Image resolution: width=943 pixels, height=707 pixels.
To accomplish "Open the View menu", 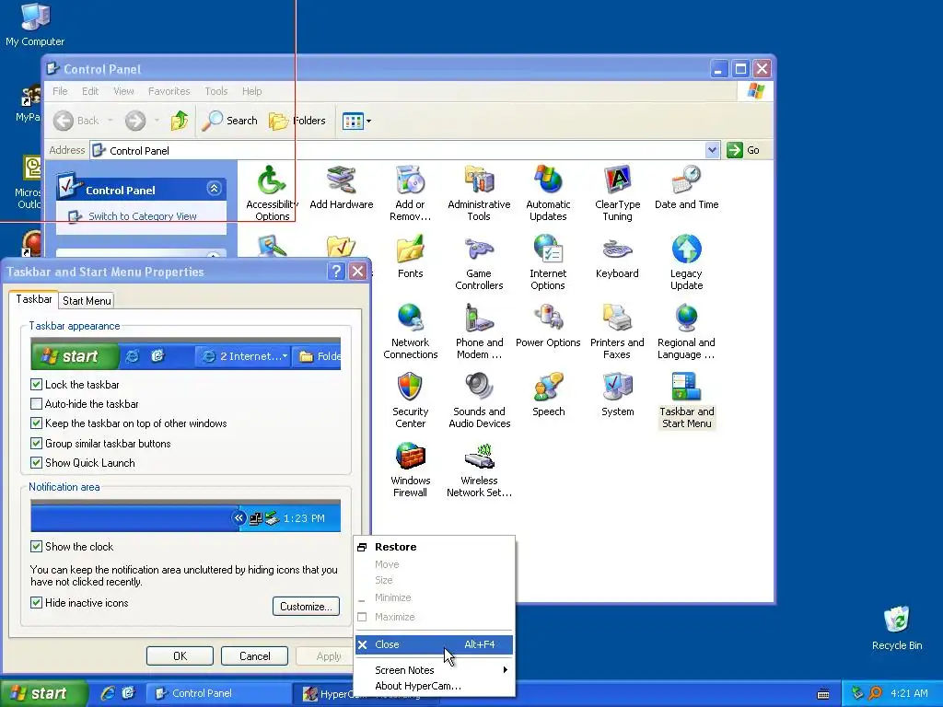I will (123, 91).
